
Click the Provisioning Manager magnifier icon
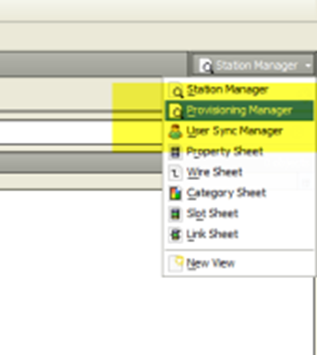tap(176, 111)
